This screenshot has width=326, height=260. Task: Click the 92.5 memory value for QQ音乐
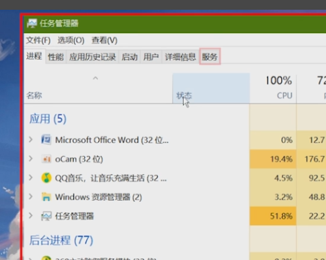(317, 178)
